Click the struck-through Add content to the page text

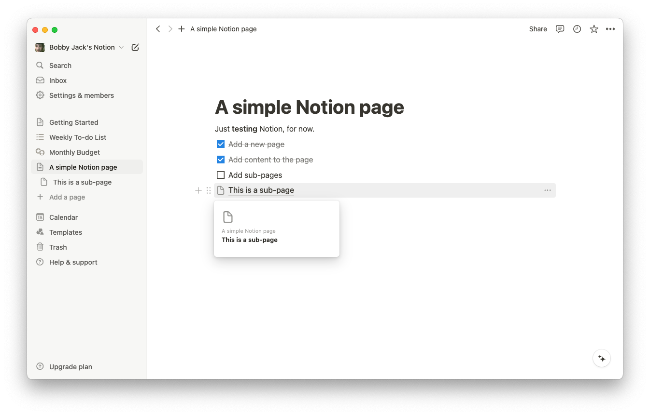(x=271, y=160)
